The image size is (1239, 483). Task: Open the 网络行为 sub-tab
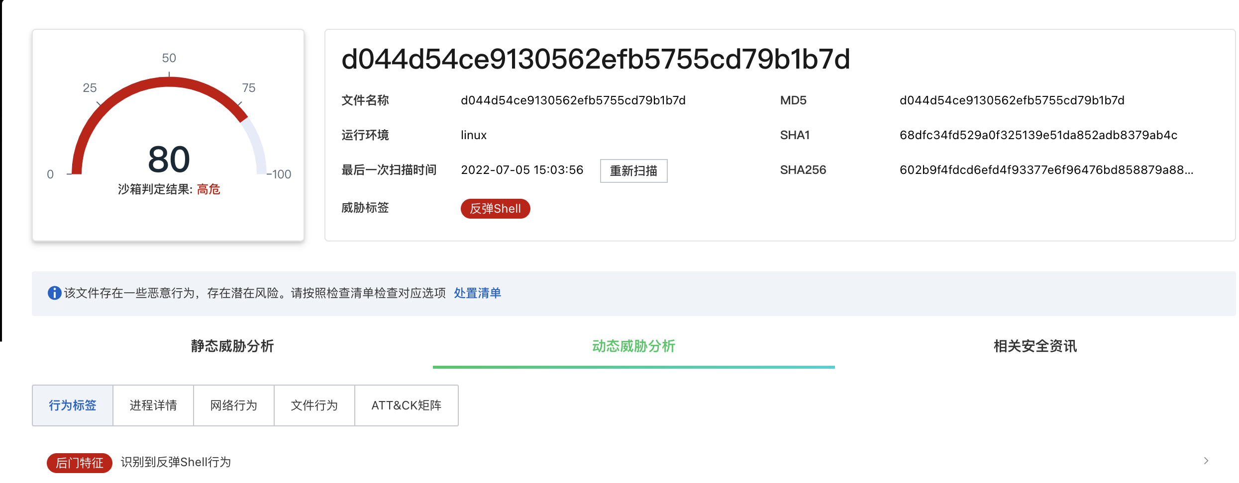tap(234, 405)
